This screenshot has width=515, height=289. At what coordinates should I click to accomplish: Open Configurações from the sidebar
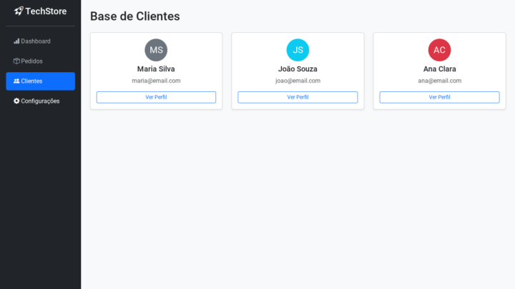click(x=40, y=101)
